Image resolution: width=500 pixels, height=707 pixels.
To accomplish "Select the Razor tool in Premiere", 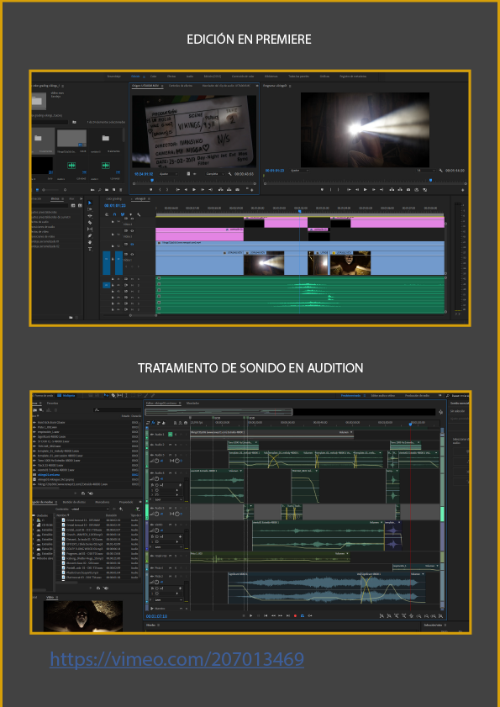I will pyautogui.click(x=90, y=223).
